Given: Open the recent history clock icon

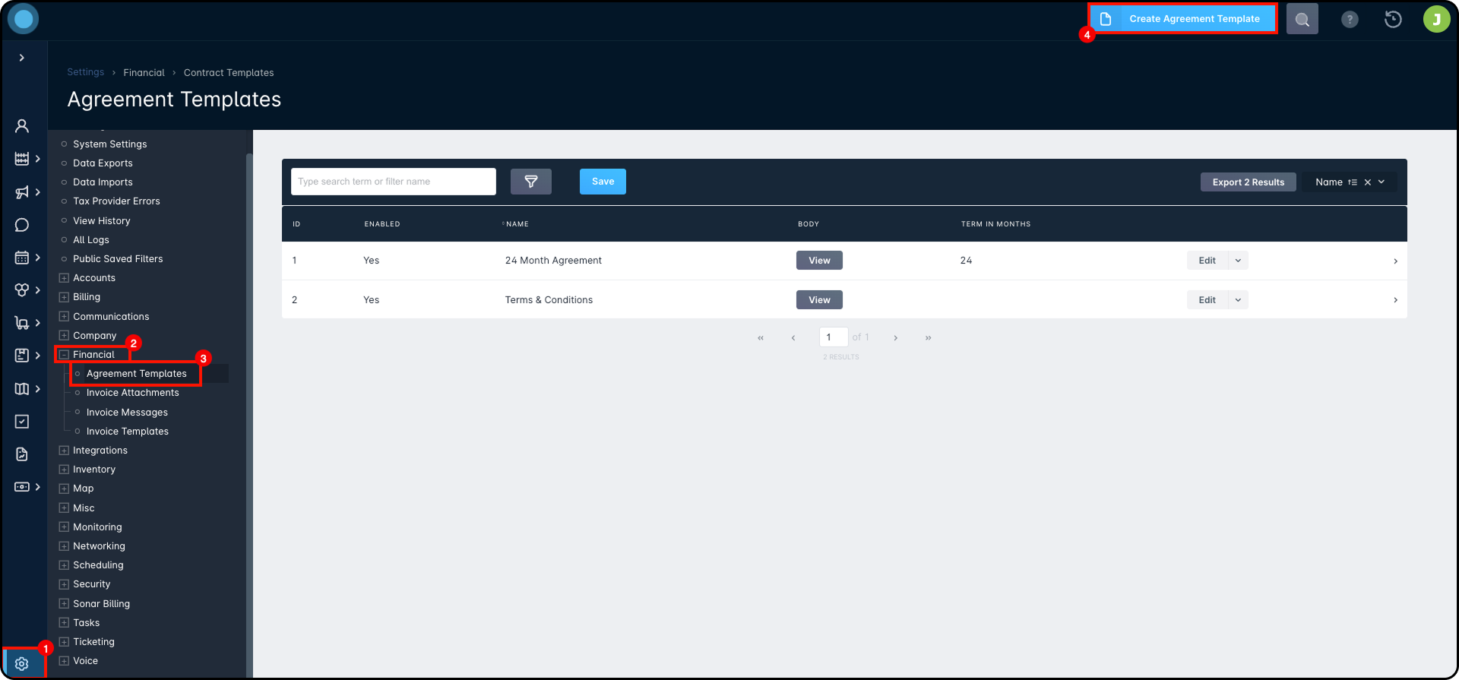Looking at the screenshot, I should pos(1393,19).
